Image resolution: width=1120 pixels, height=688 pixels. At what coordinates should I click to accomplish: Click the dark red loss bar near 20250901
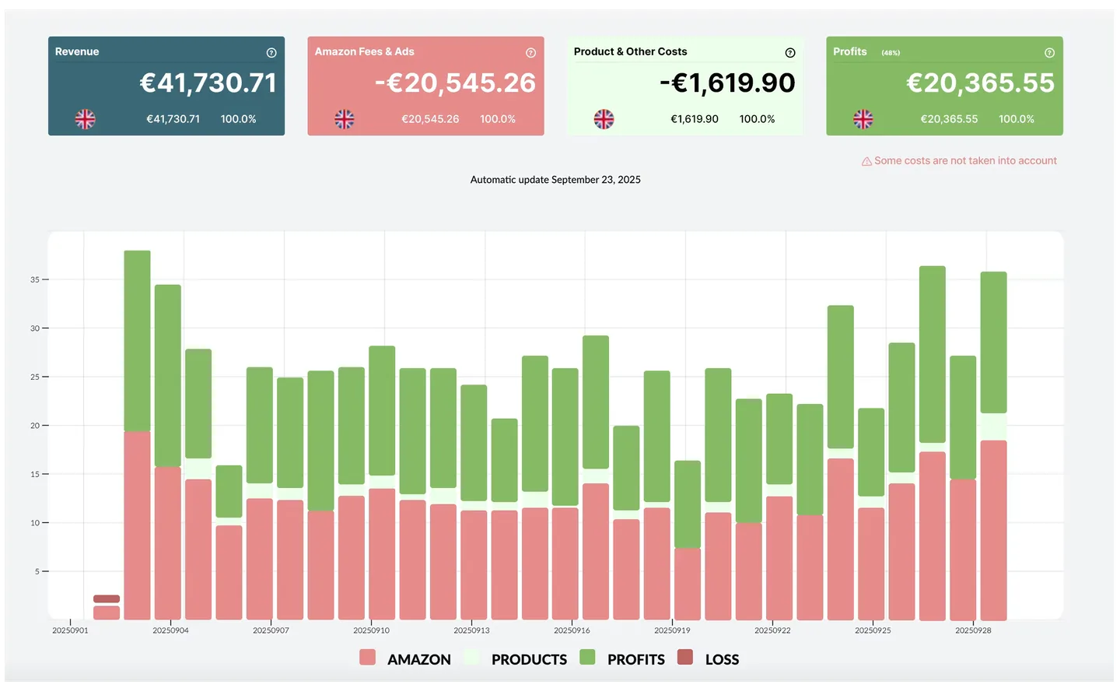[107, 598]
